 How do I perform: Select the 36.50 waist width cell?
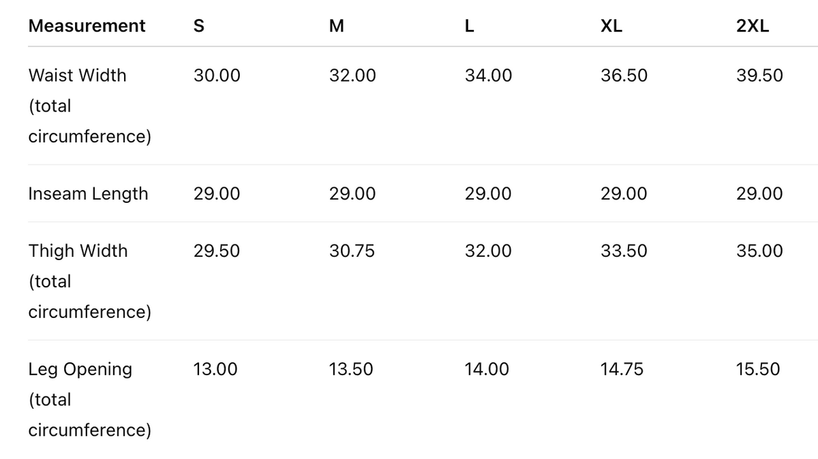tap(624, 75)
